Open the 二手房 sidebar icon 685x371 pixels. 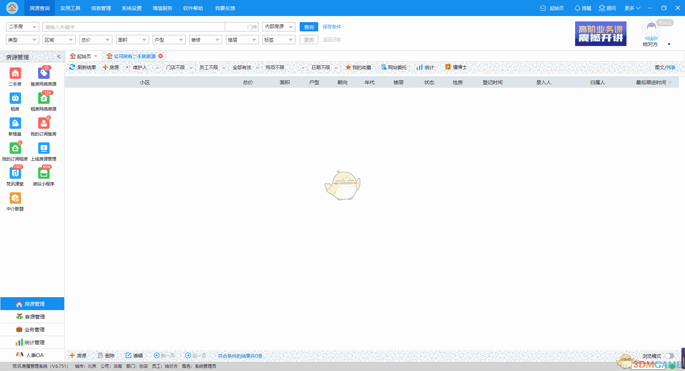(15, 73)
